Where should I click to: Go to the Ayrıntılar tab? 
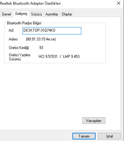click(52, 14)
